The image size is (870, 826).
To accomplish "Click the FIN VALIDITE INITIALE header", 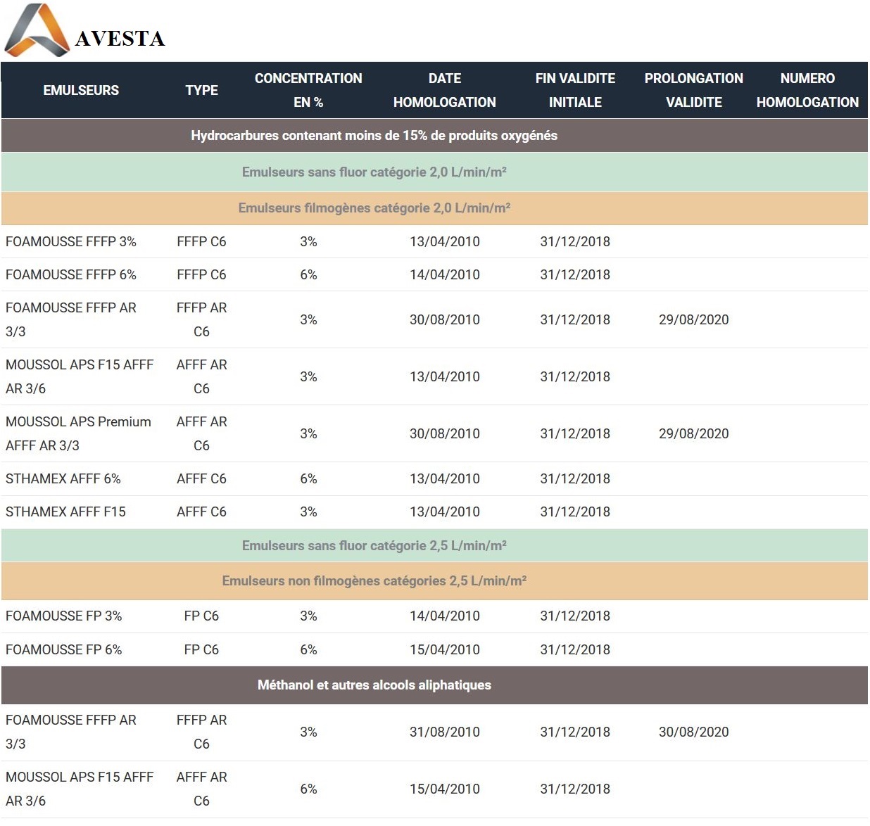I will point(575,90).
